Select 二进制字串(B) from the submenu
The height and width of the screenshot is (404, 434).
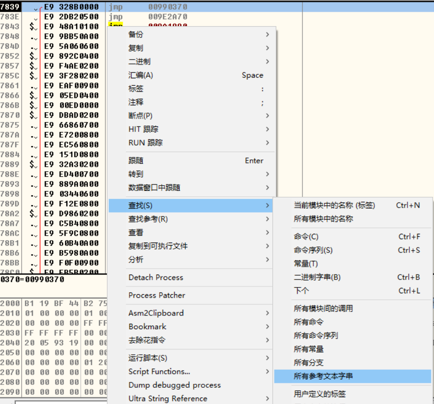pos(317,277)
